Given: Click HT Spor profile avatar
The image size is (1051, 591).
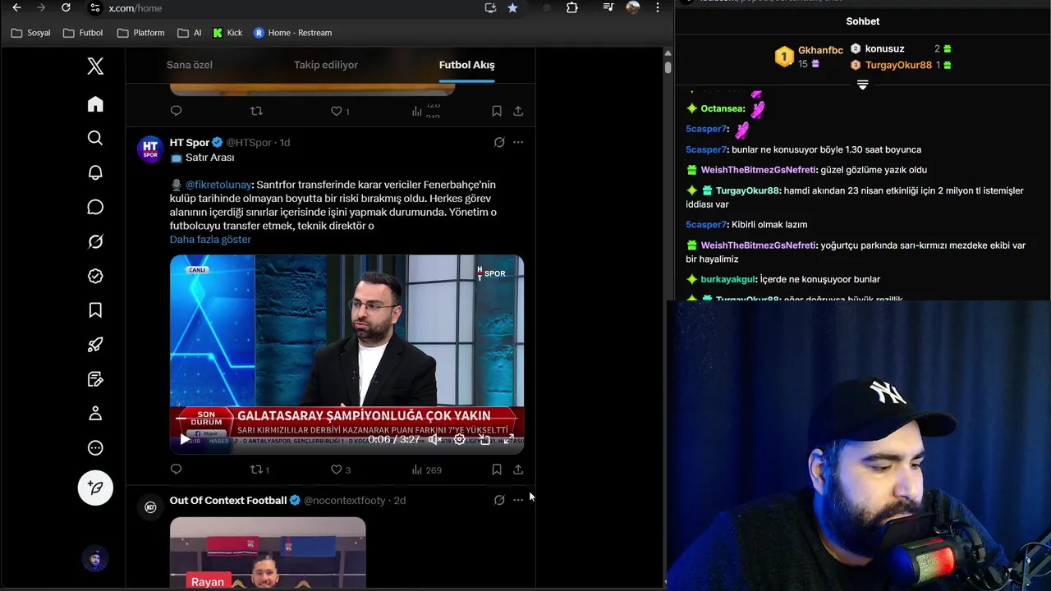Looking at the screenshot, I should [150, 149].
